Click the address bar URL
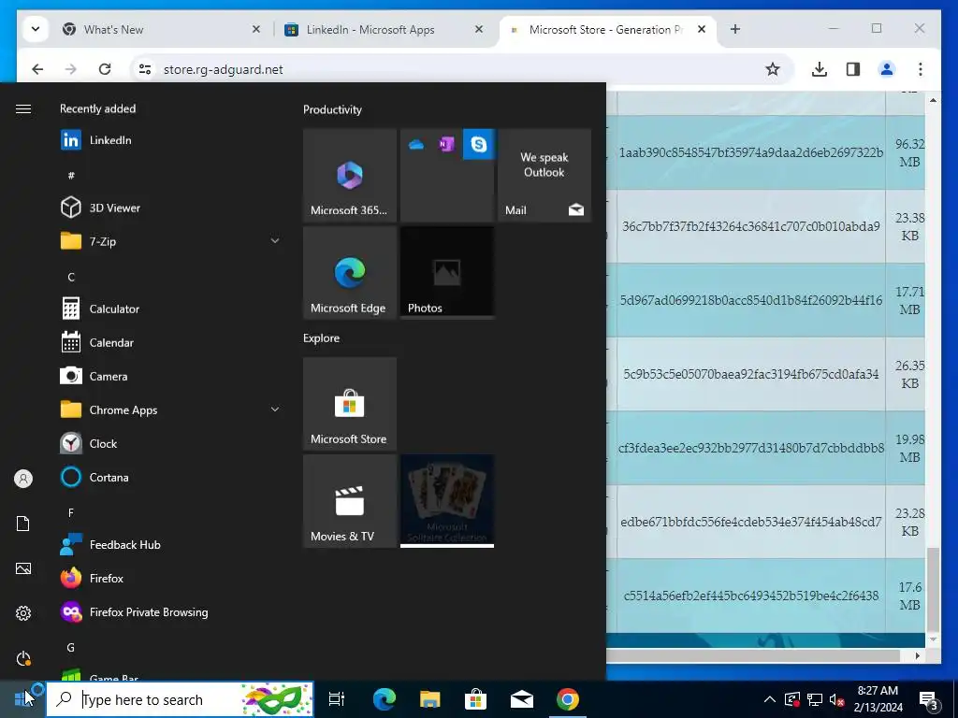This screenshot has height=718, width=958. point(223,69)
